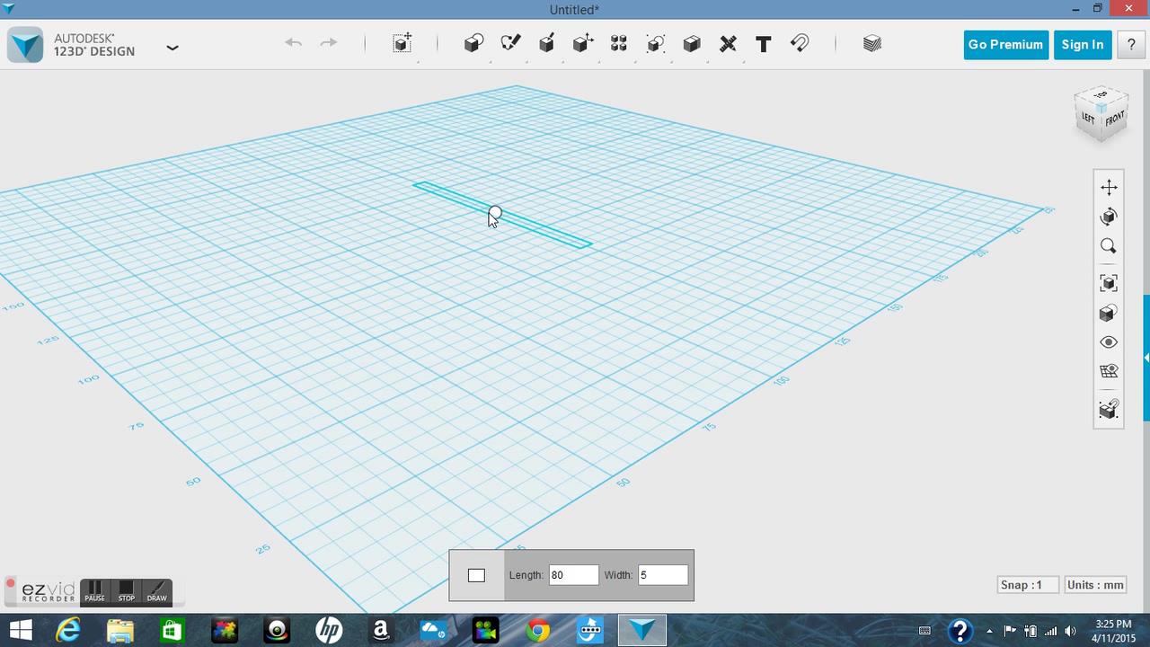Viewport: 1150px width, 647px height.
Task: Select the Orbit navigation tool
Action: (x=1109, y=217)
